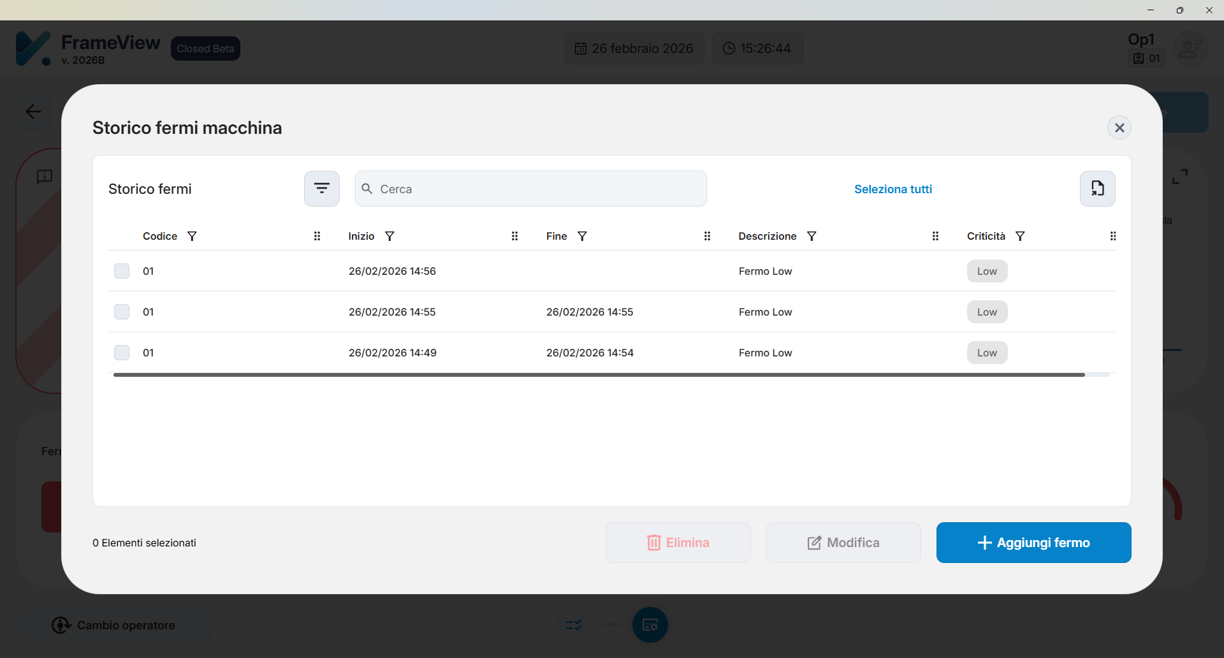Sort by Fine column header

click(557, 237)
